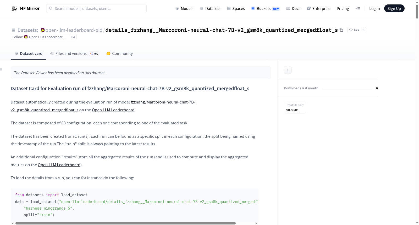Copy the dataset name to clipboard
This screenshot has width=419, height=225.
pyautogui.click(x=341, y=30)
